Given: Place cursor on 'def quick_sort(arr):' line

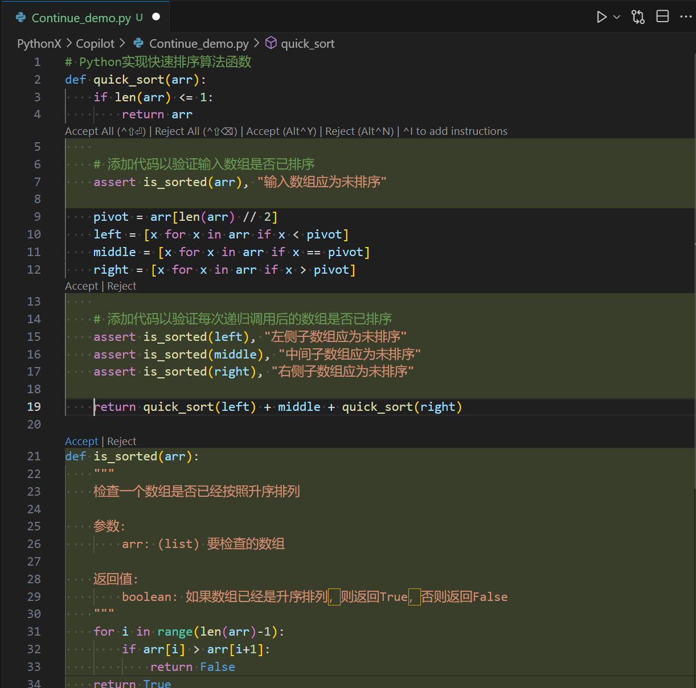Looking at the screenshot, I should [x=136, y=80].
